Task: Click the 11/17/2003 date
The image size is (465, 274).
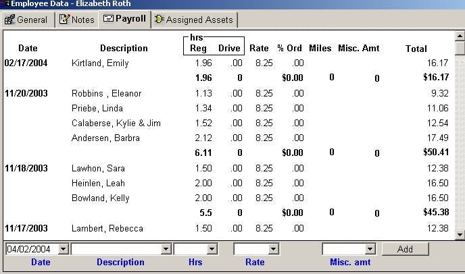Action: 26,228
